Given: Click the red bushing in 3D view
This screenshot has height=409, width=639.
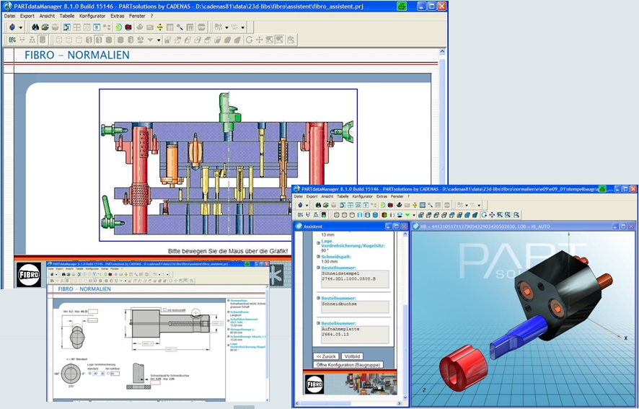Looking at the screenshot, I should coord(463,366).
